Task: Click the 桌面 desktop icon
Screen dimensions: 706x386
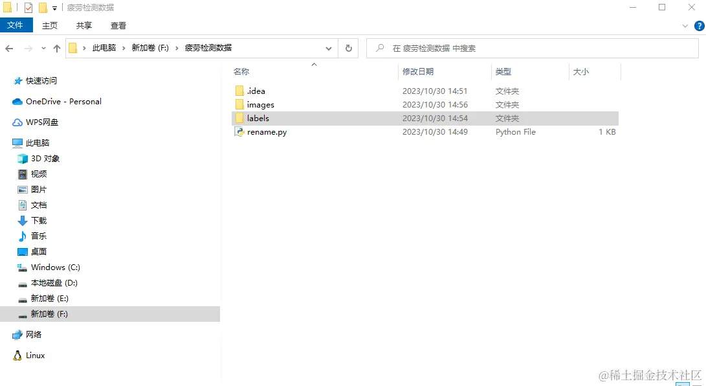Action: pos(23,252)
